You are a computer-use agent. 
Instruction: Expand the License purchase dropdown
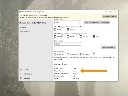pyautogui.click(x=110, y=16)
